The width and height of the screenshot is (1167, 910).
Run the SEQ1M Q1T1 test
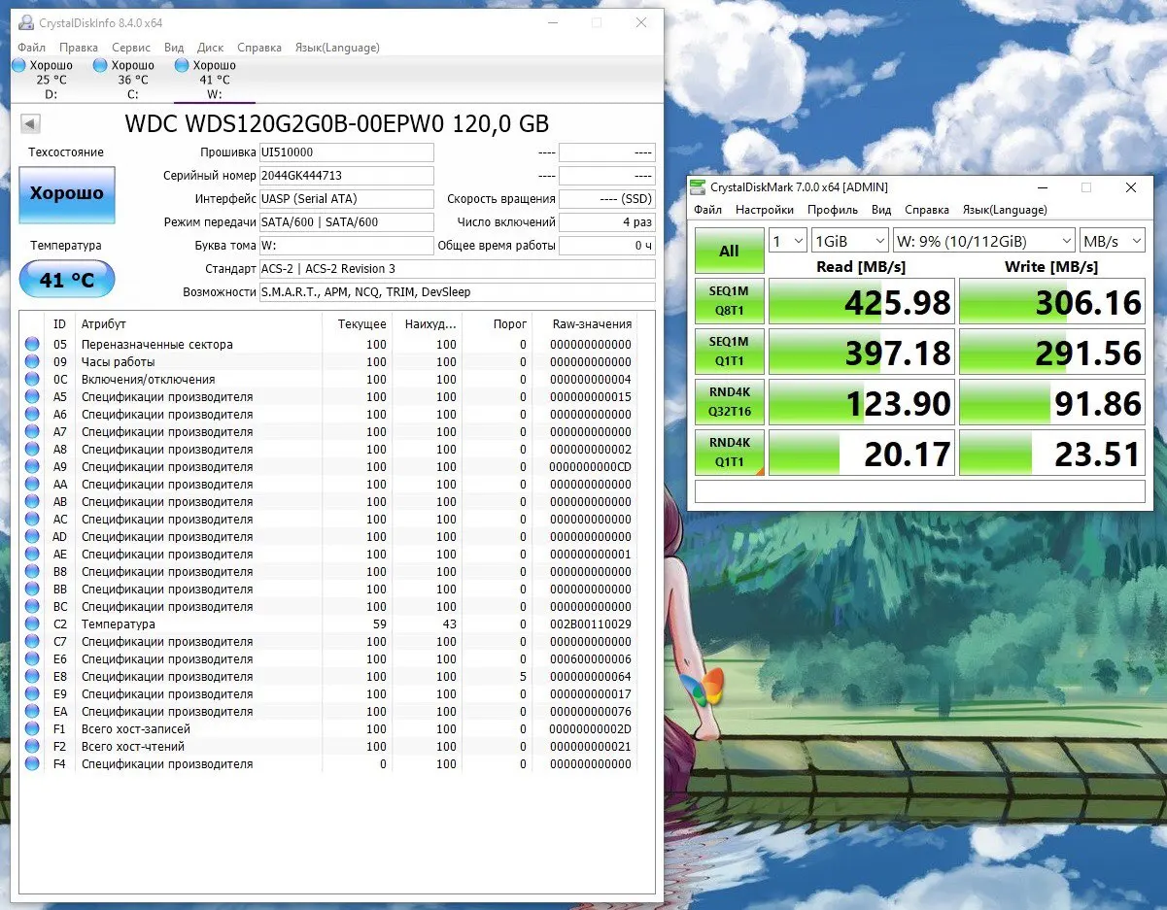pos(729,352)
